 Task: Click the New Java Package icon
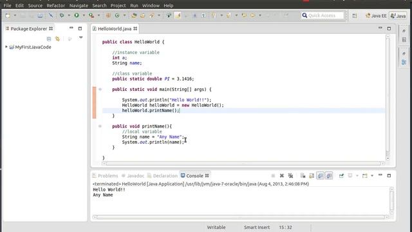[x=108, y=15]
